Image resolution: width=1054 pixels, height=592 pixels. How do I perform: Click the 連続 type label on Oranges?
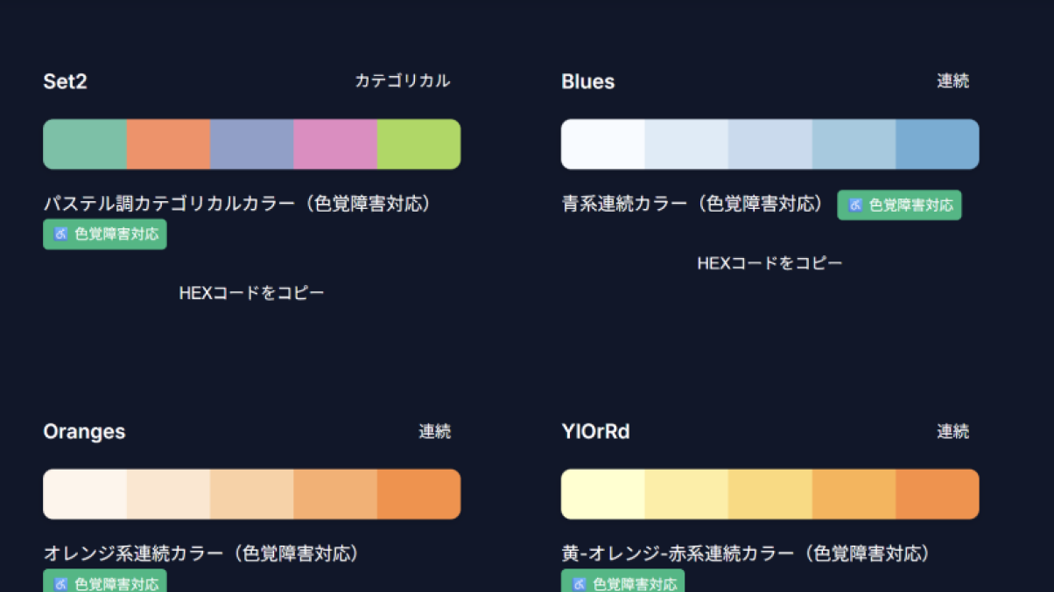point(434,431)
